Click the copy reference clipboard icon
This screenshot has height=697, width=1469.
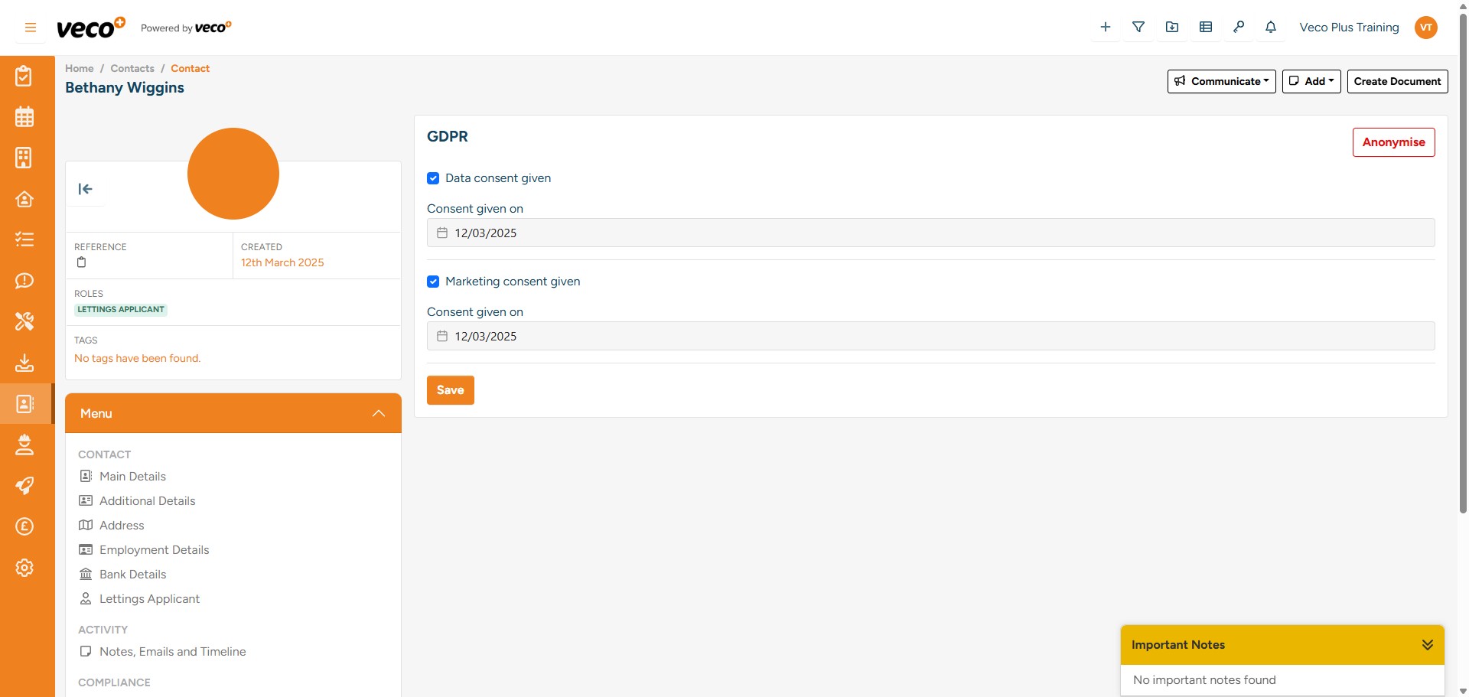(x=81, y=262)
